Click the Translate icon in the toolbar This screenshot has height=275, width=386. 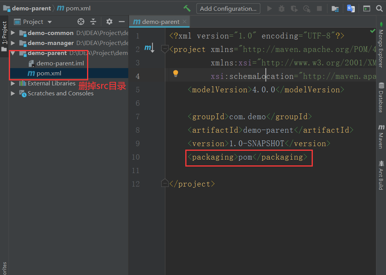tap(351, 8)
